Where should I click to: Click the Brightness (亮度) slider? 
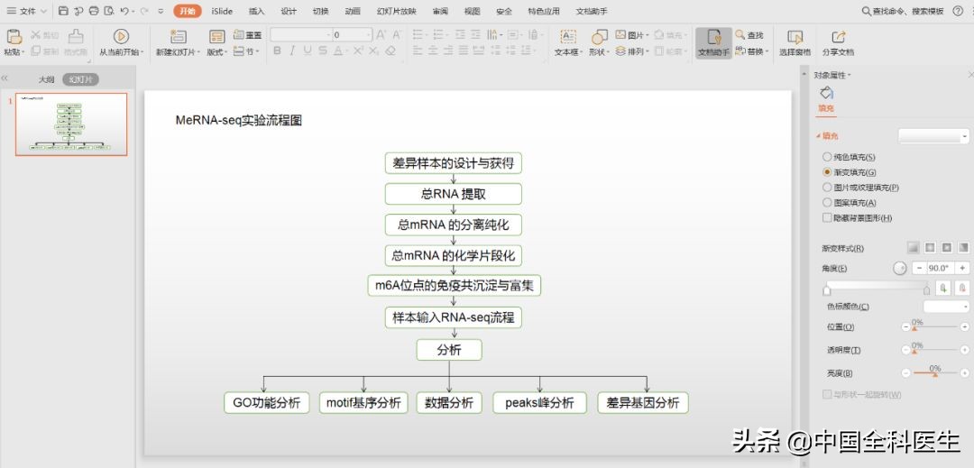(x=934, y=373)
